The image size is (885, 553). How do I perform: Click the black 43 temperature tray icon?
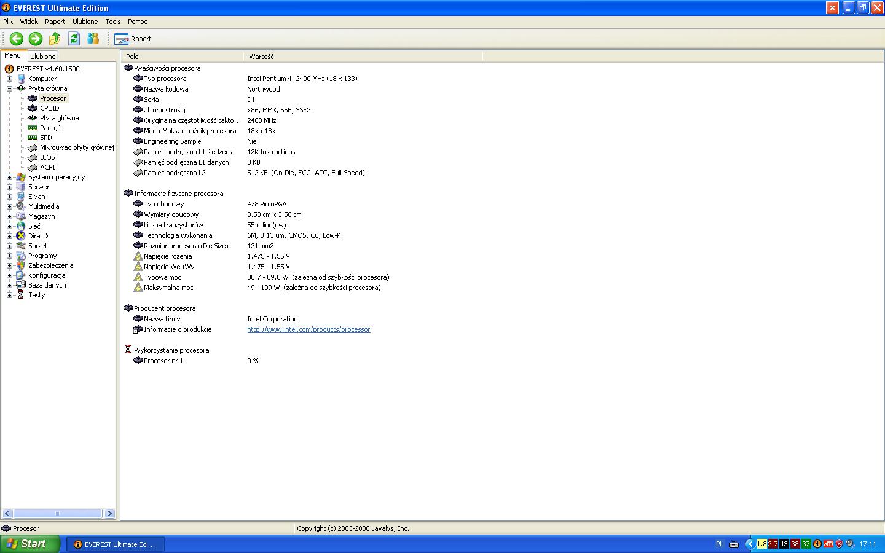click(784, 544)
